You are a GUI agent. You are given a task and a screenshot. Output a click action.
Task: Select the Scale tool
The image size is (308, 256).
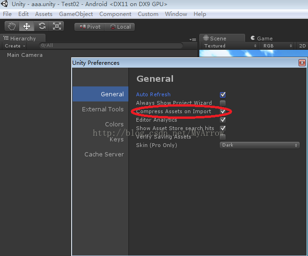57,26
